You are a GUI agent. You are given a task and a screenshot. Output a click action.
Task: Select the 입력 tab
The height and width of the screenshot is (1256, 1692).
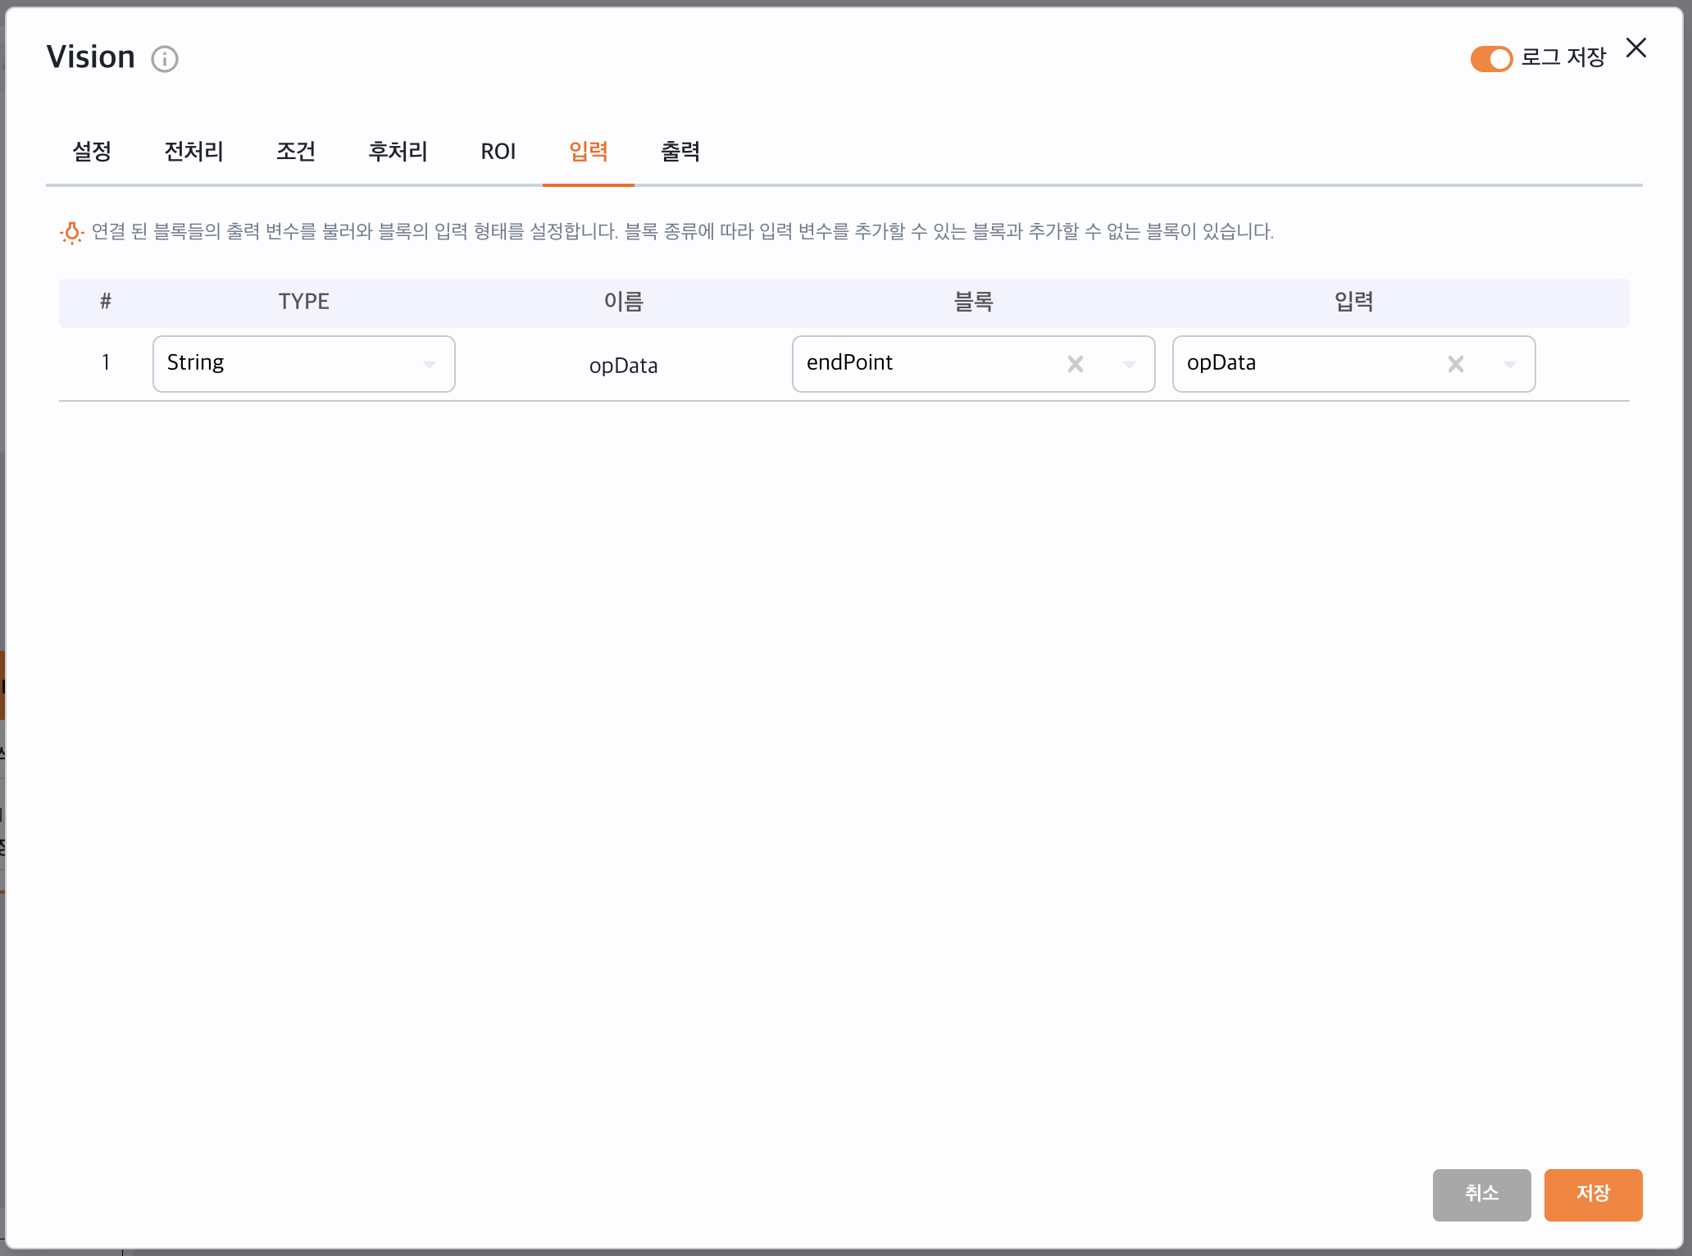[x=589, y=151]
